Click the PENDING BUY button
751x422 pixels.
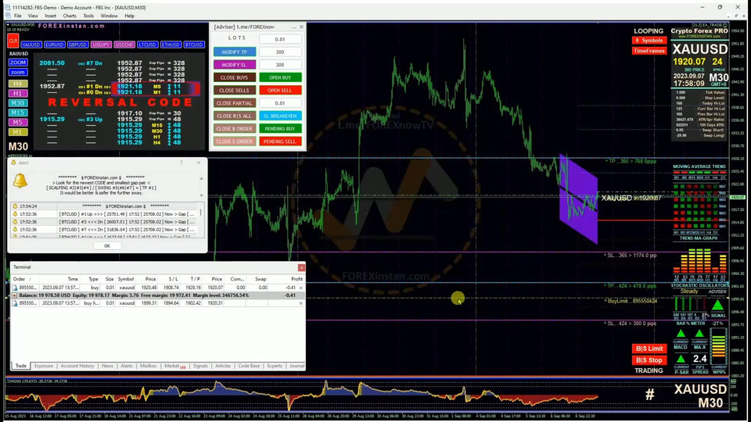[x=280, y=129]
